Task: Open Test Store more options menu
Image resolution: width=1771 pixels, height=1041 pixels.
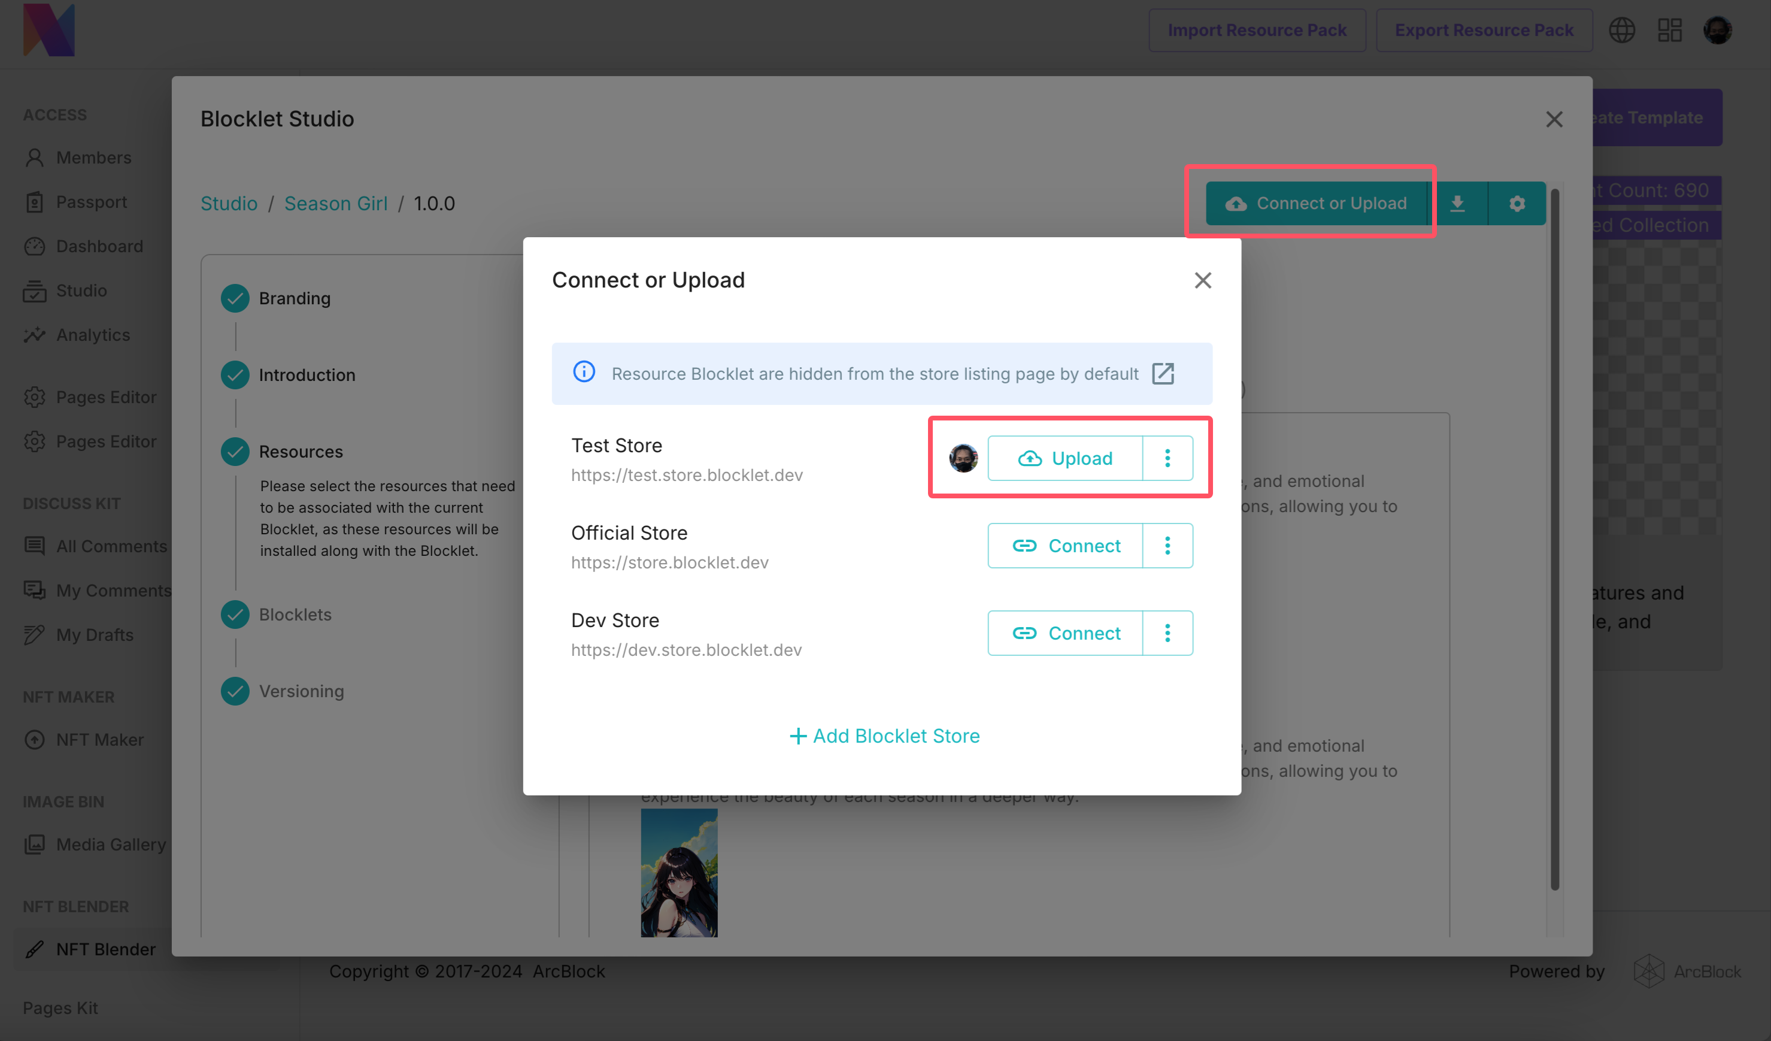Action: click(1167, 458)
